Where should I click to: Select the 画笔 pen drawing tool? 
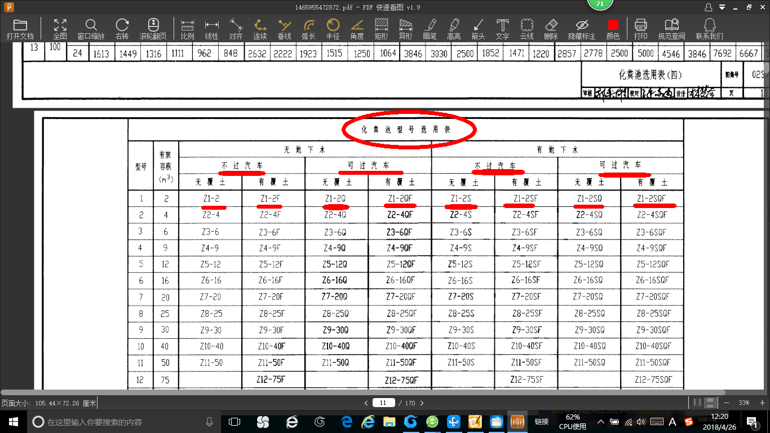(x=430, y=29)
